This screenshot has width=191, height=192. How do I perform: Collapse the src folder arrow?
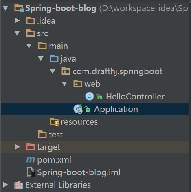tap(17, 33)
